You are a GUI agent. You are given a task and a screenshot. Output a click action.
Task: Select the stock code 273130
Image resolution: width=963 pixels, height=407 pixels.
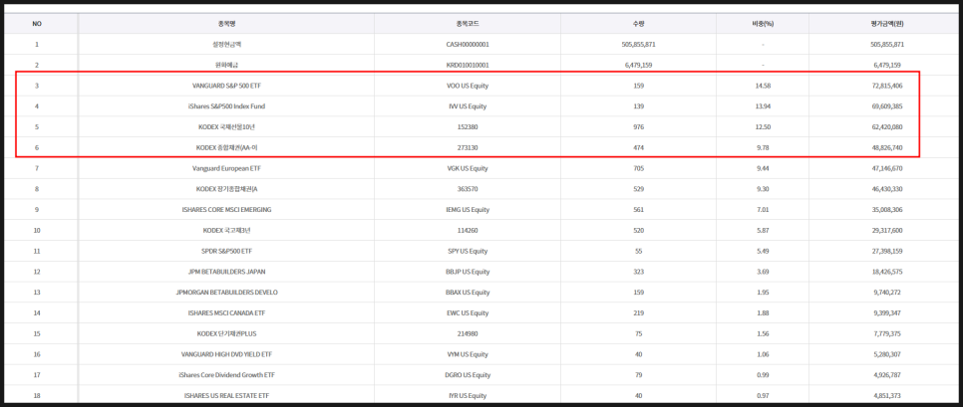(x=468, y=147)
